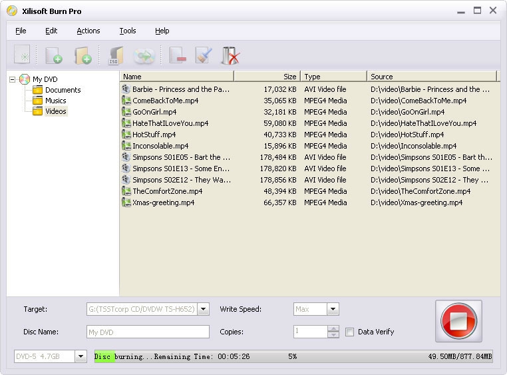Viewport: 507px width, 375px height.
Task: Click the ISO image toolbar icon
Action: tap(115, 55)
